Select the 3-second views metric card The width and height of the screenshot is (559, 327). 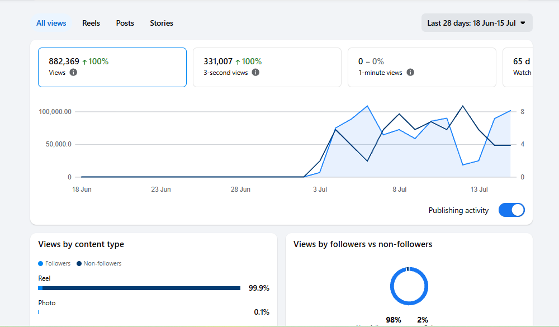(267, 68)
